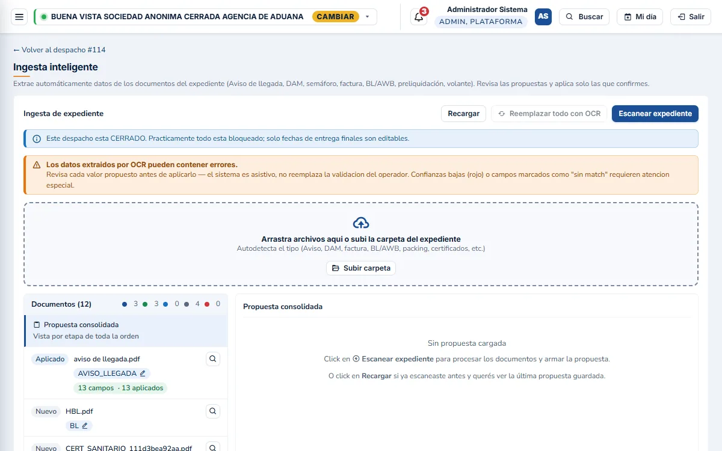
Task: Open the Mi día button
Action: (x=640, y=17)
